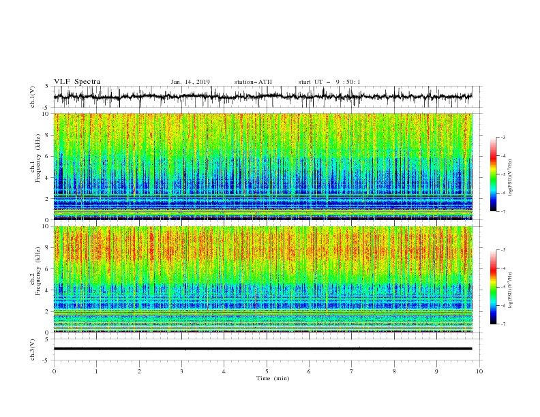Click the "4" kHz tick on ch.1 frequency axis

coord(48,178)
